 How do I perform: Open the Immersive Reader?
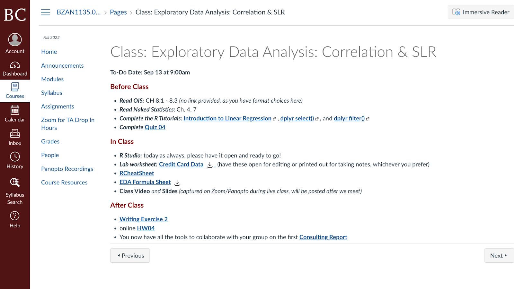tap(481, 12)
